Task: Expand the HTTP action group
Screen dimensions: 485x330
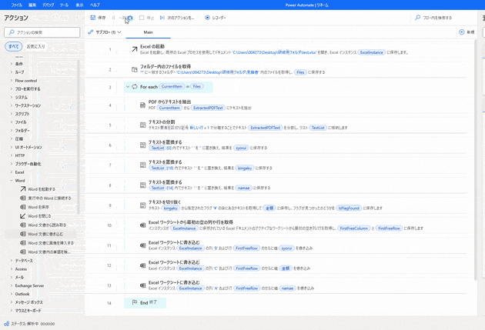Action: [x=12, y=155]
